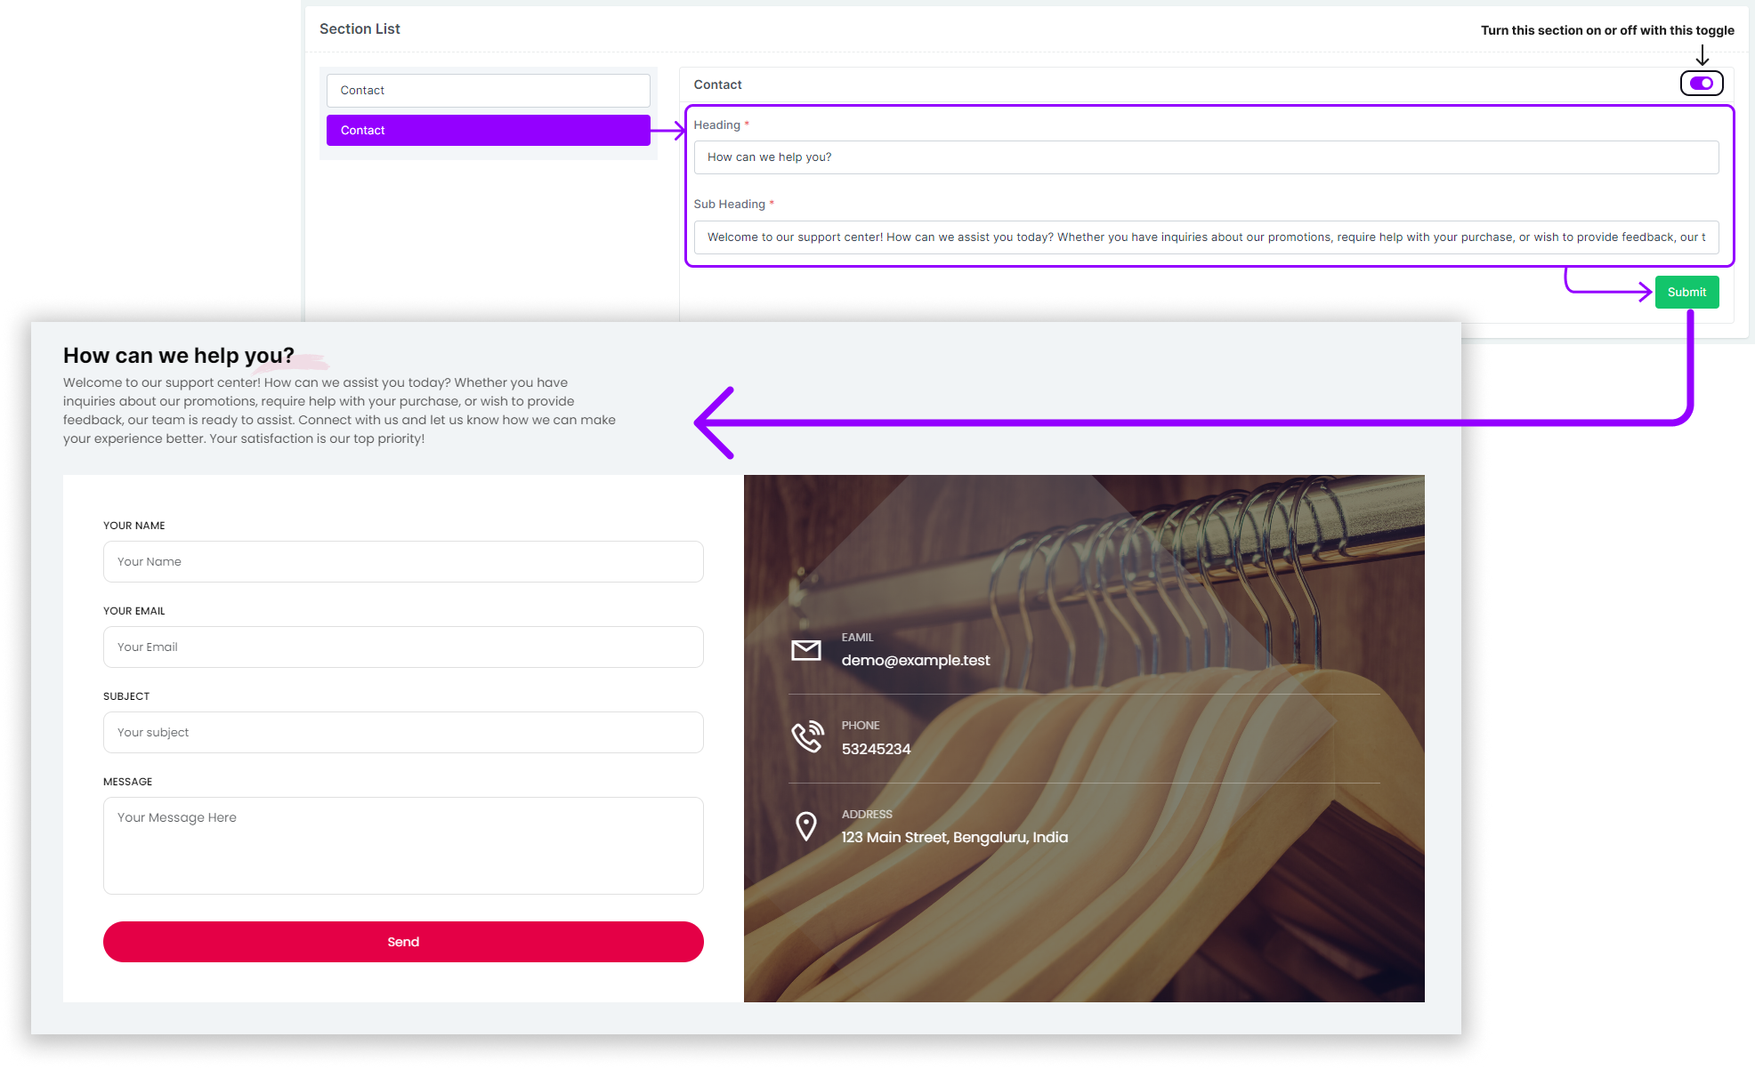The height and width of the screenshot is (1069, 1755).
Task: Click the Your subject input field
Action: [403, 733]
